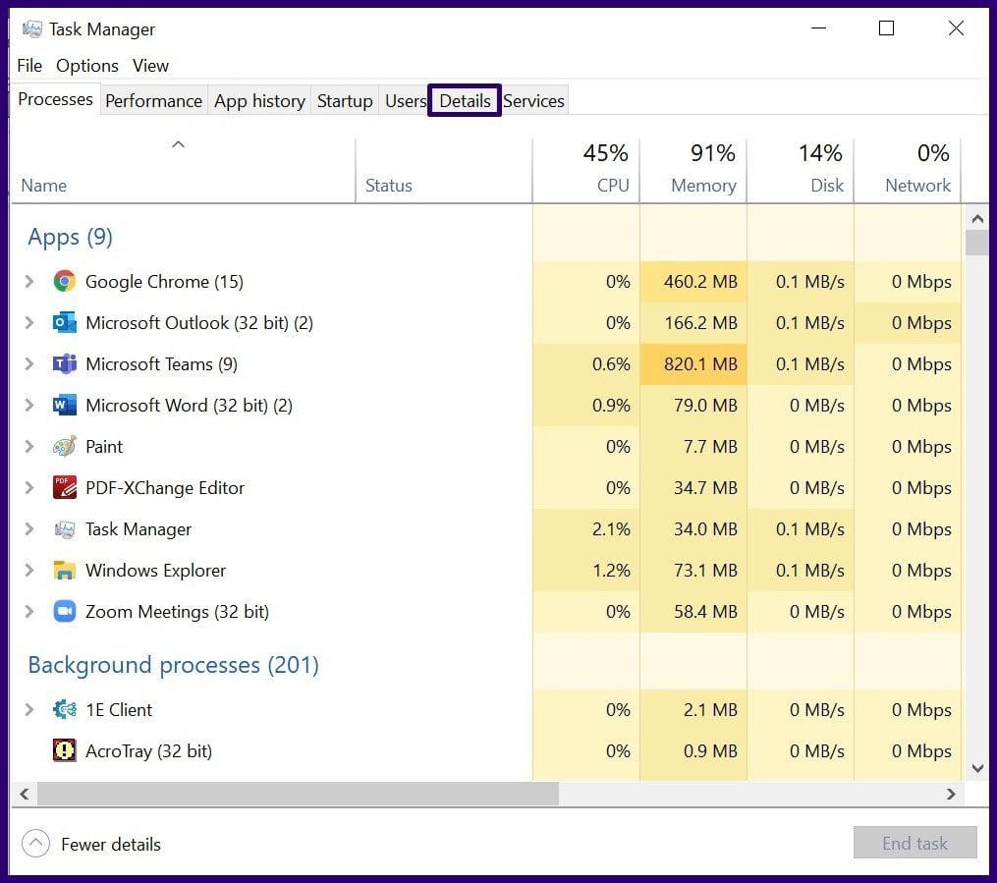
Task: Click the 1.2% CPU value
Action: point(611,571)
